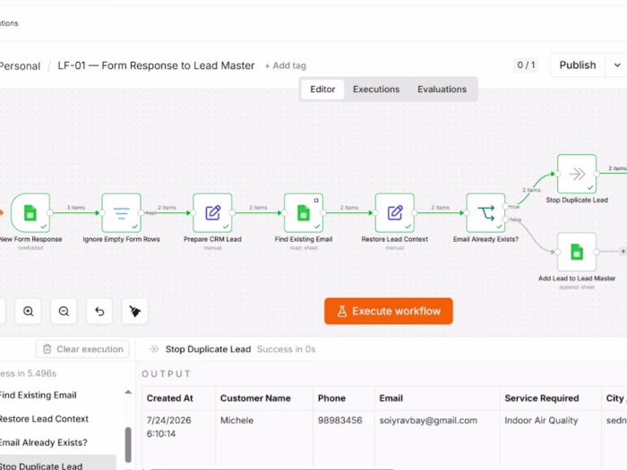Select the New Form Response trigger node
The height and width of the screenshot is (470, 627).
coord(30,213)
